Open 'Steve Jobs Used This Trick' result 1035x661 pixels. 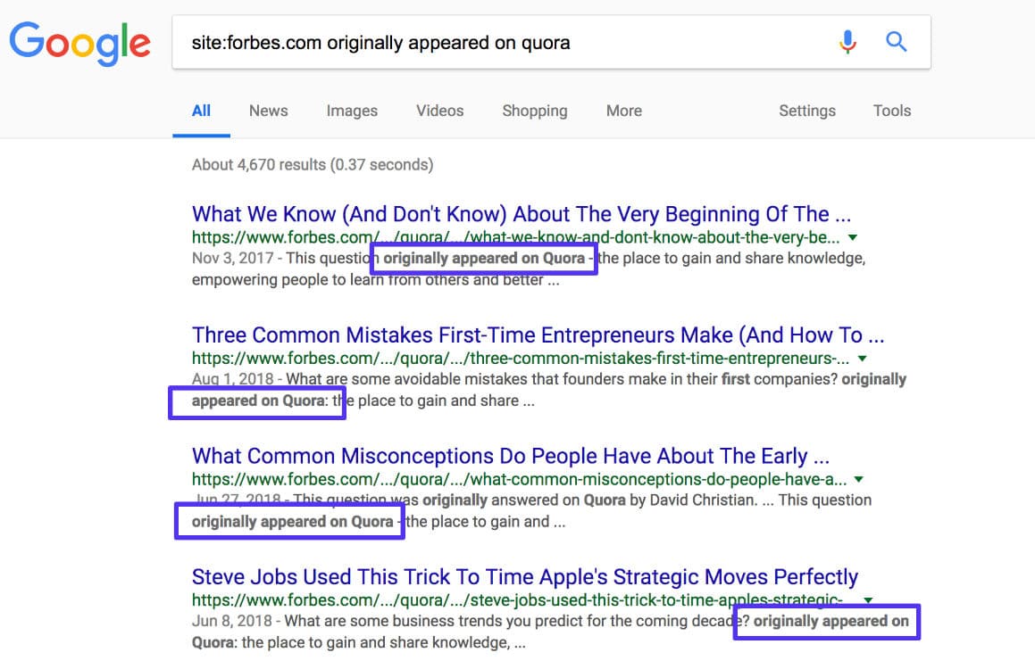click(x=524, y=577)
